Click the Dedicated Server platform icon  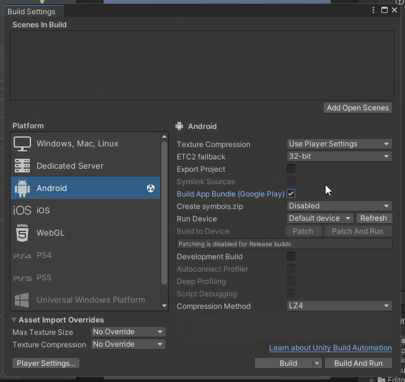(22, 166)
